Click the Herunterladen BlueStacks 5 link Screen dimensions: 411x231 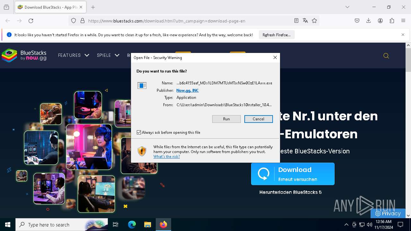tap(291, 192)
